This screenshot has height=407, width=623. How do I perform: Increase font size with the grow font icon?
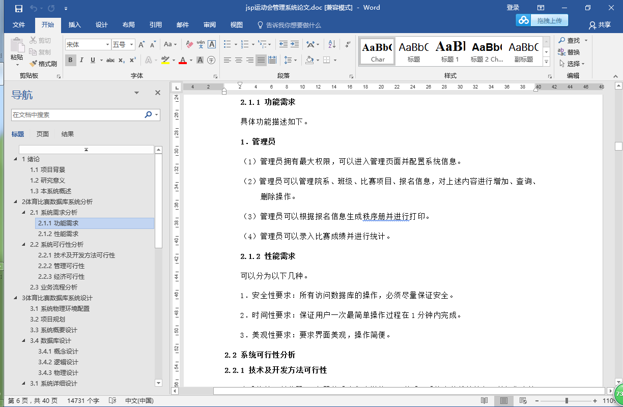(x=141, y=45)
